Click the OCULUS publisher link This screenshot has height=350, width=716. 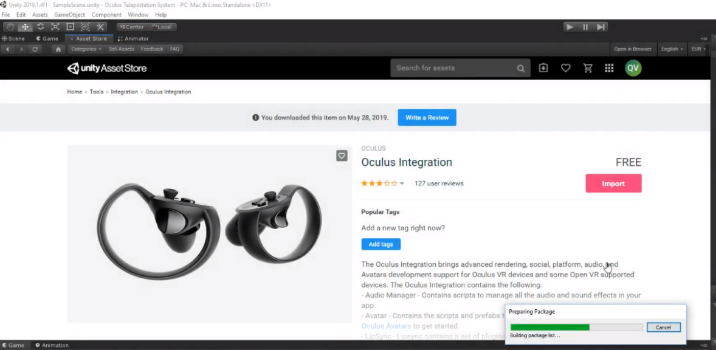pyautogui.click(x=373, y=148)
